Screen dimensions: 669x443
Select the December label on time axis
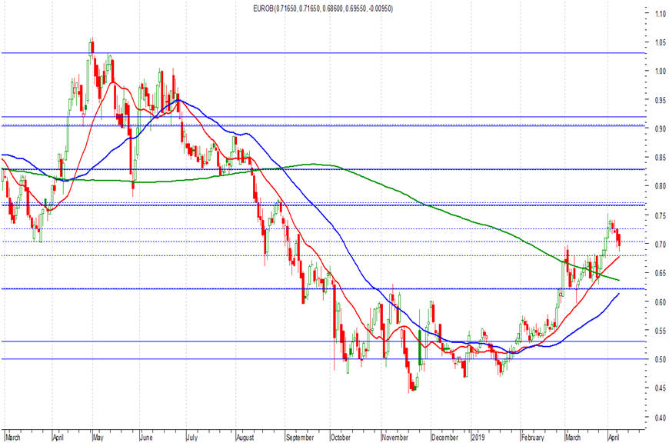click(x=444, y=438)
